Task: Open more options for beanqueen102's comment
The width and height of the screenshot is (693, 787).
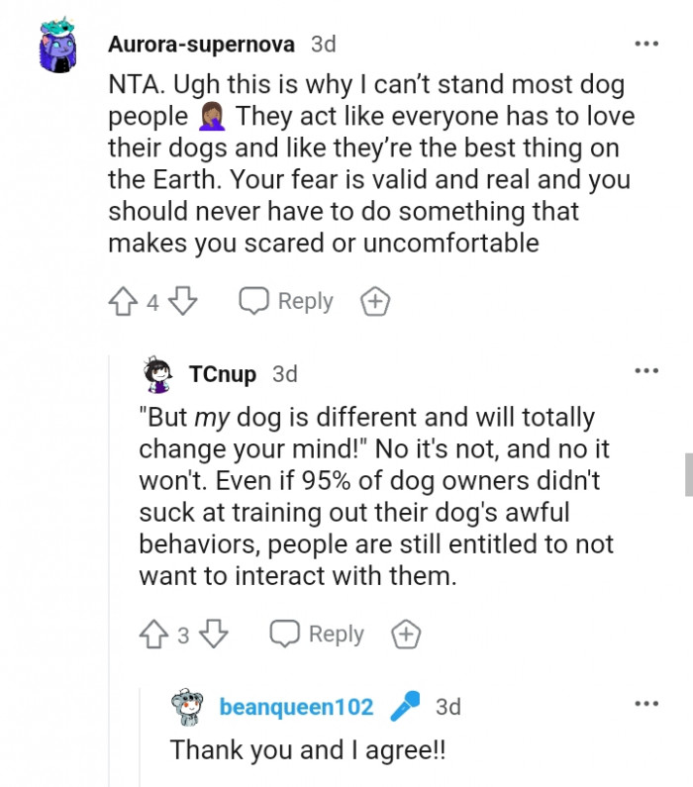Action: (646, 704)
